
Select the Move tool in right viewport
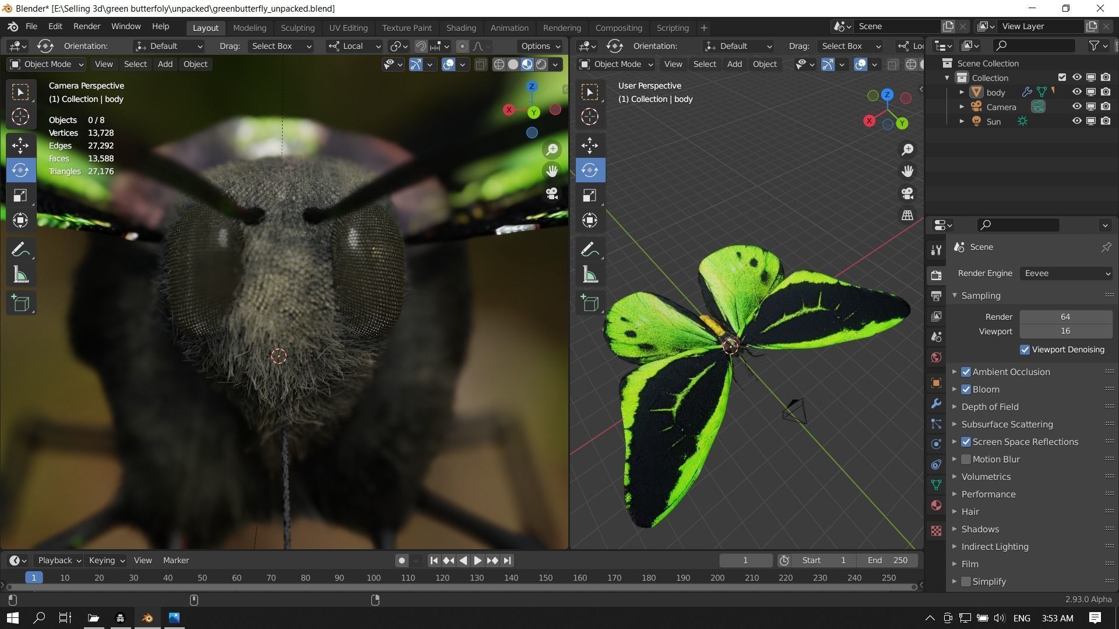[x=590, y=145]
